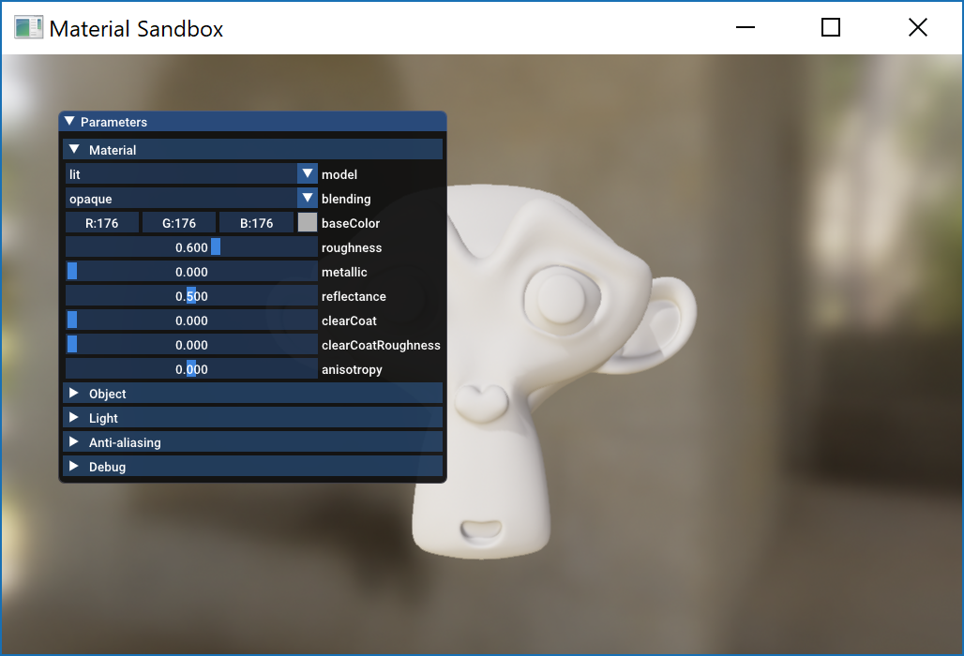
Task: Click the Material Sandbox app icon
Action: coord(28,27)
